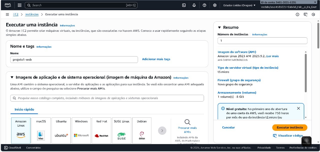Open the AWS services grid menu
The width and height of the screenshot is (320, 152).
20,5
